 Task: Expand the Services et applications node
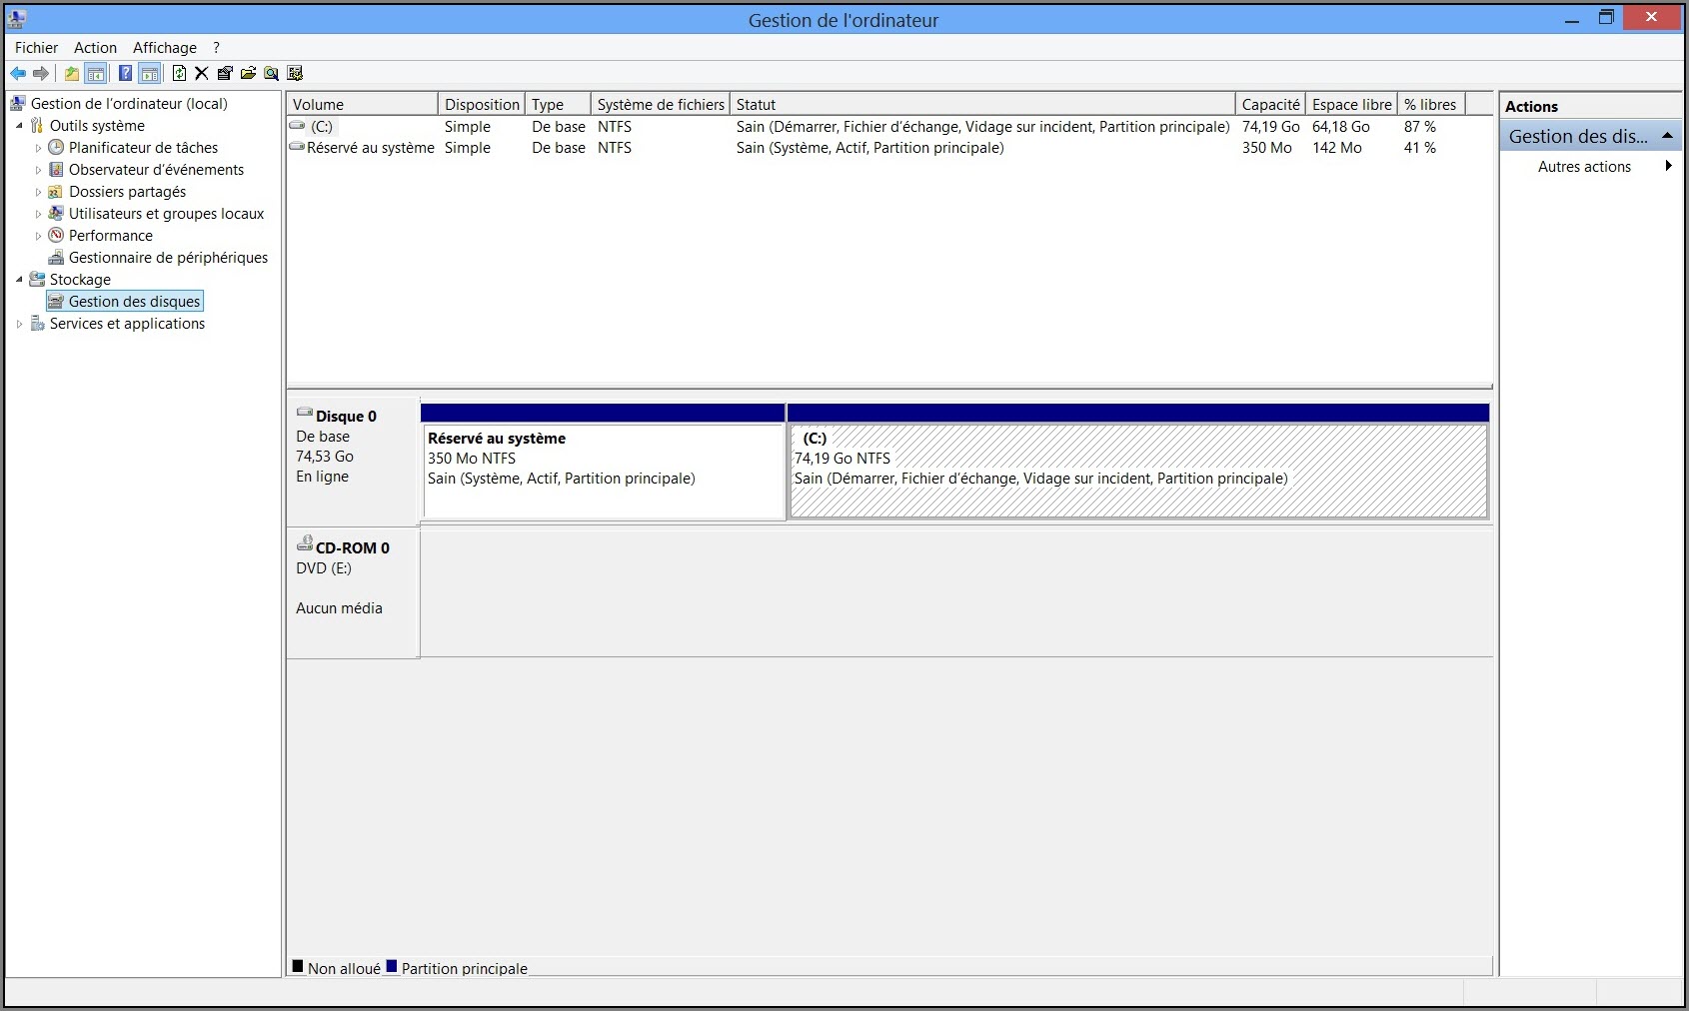(x=19, y=324)
